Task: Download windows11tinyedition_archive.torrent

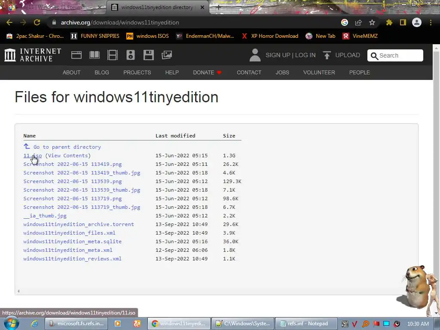Action: pos(79,224)
